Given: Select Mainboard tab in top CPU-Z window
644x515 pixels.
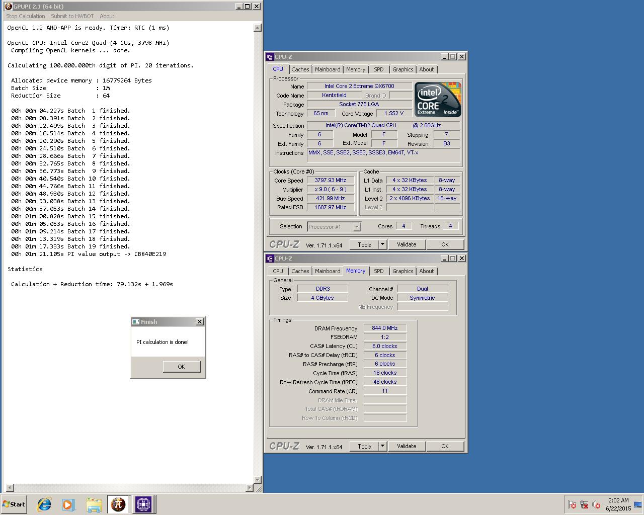Looking at the screenshot, I should pos(328,69).
